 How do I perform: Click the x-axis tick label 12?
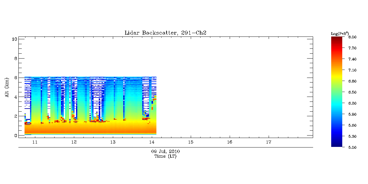pos(74,142)
